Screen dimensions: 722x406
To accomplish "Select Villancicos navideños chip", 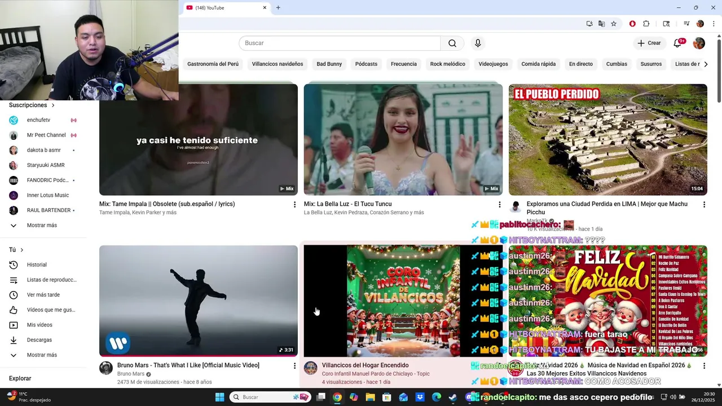I will click(x=278, y=64).
